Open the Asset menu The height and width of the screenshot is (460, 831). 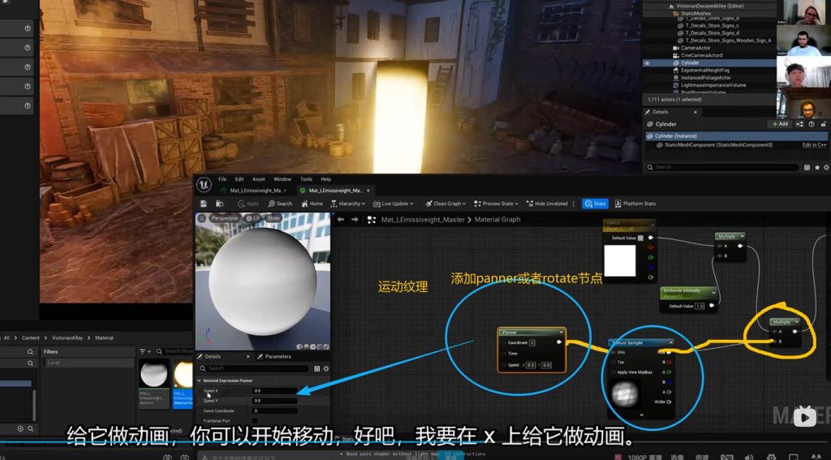coord(258,179)
